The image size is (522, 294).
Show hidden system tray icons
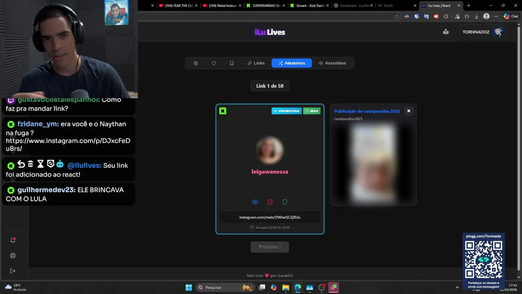point(457,287)
